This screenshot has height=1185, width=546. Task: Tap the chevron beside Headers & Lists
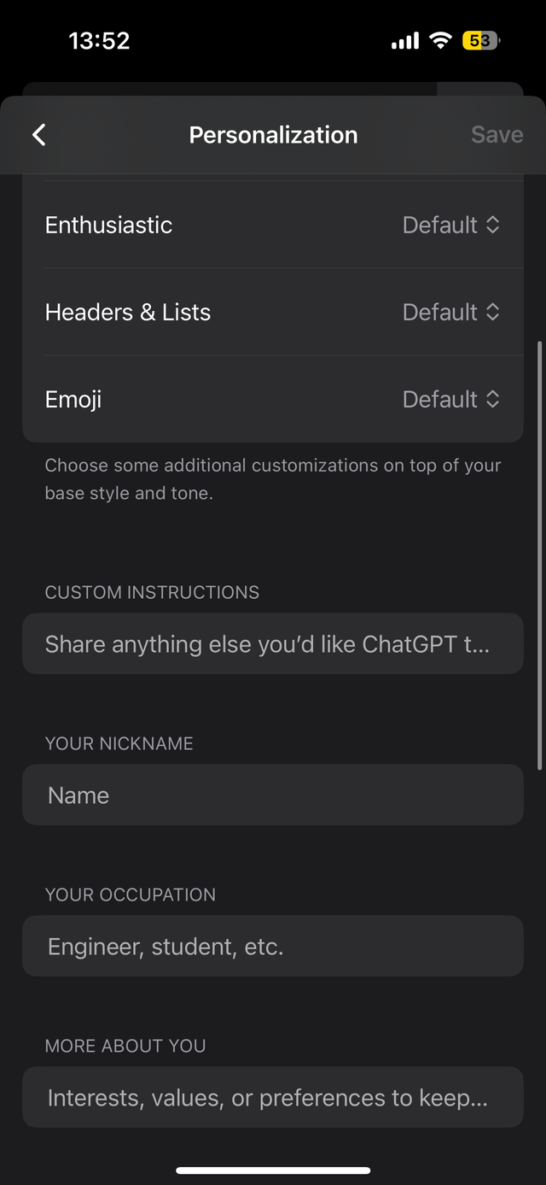point(492,312)
